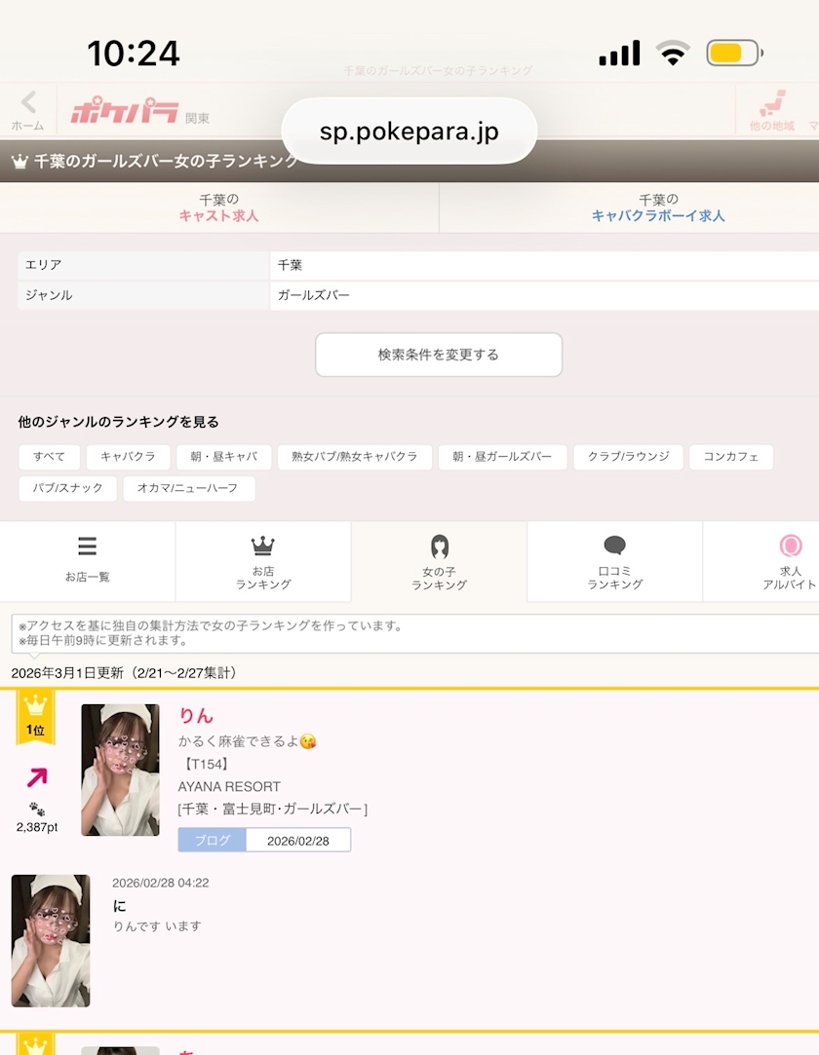819x1055 pixels.
Task: Select the 女の子ランキング tab
Action: pyautogui.click(x=439, y=561)
